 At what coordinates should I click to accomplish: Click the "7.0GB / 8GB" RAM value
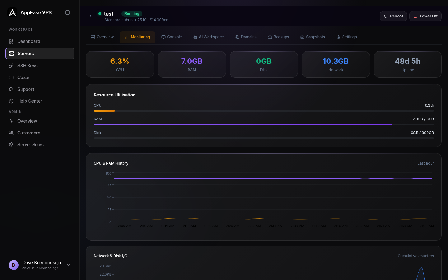[423, 119]
